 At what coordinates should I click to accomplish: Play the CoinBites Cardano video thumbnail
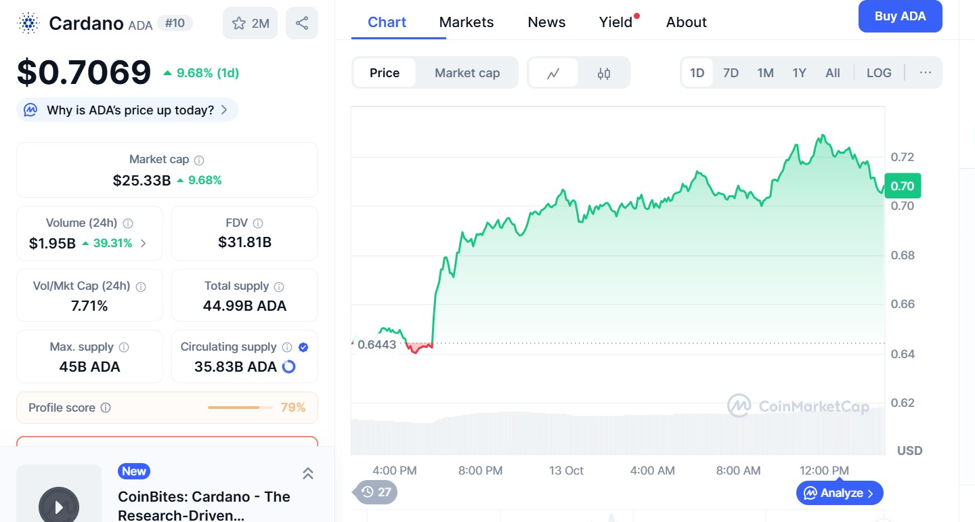59,504
